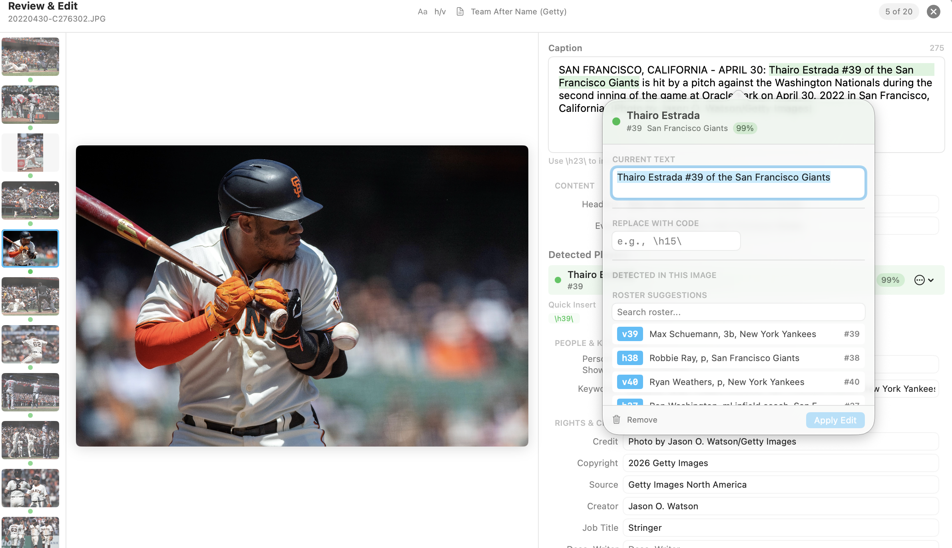Click the Replace With Code input field
The width and height of the screenshot is (952, 548).
coord(676,241)
